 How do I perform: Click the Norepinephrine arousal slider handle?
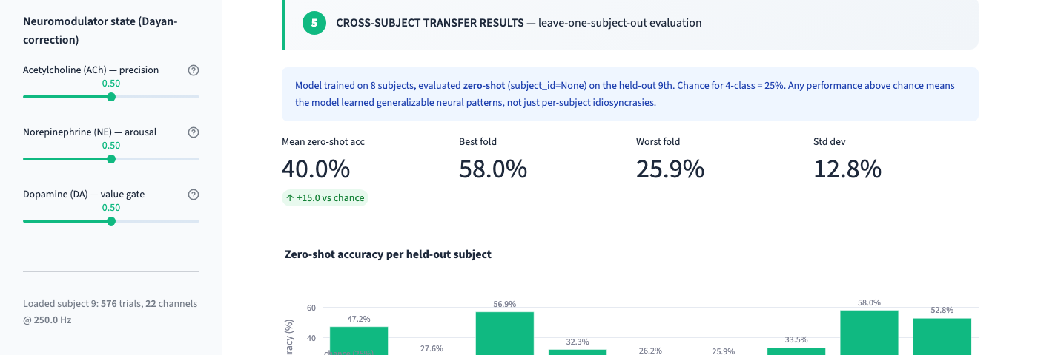111,159
